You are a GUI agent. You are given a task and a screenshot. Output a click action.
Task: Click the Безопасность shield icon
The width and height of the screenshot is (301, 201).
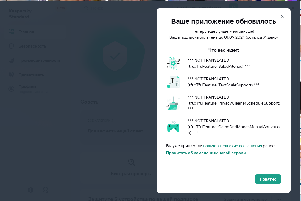click(11, 46)
